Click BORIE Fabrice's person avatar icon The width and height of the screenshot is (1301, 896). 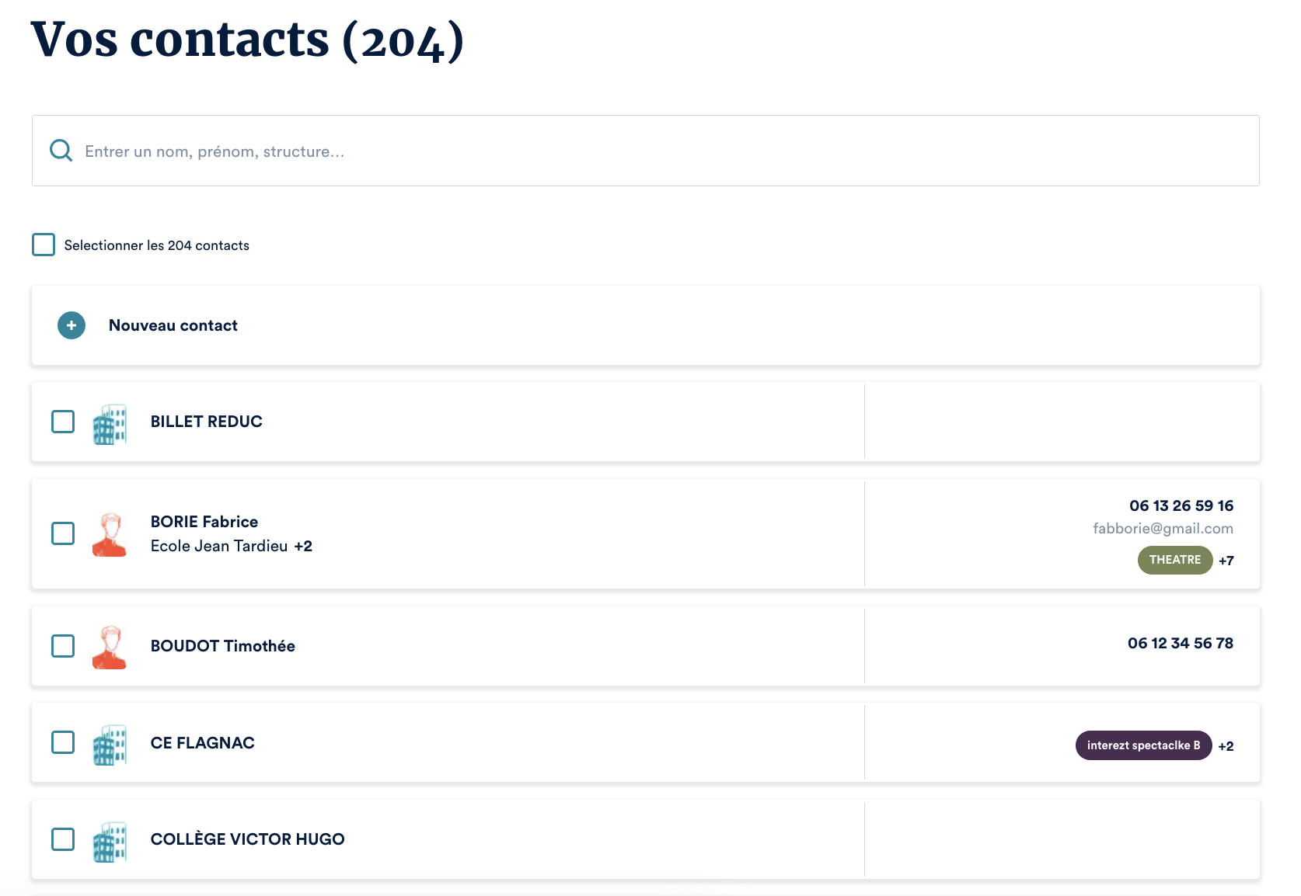click(110, 535)
